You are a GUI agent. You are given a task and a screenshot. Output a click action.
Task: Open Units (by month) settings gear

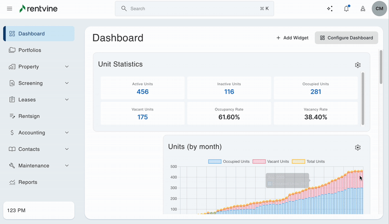point(358,147)
